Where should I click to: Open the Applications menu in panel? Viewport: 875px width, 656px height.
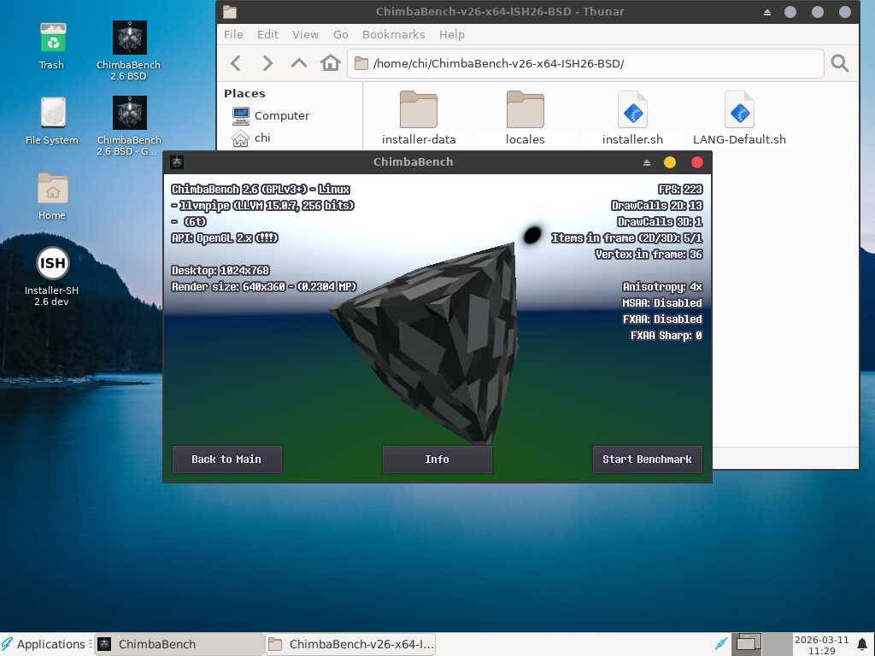point(46,644)
